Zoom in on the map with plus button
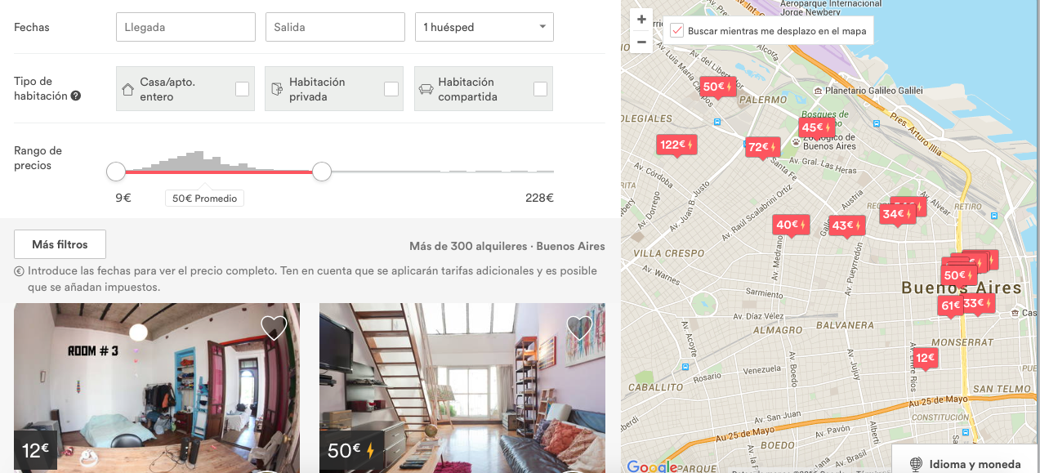1040x473 pixels. click(641, 20)
